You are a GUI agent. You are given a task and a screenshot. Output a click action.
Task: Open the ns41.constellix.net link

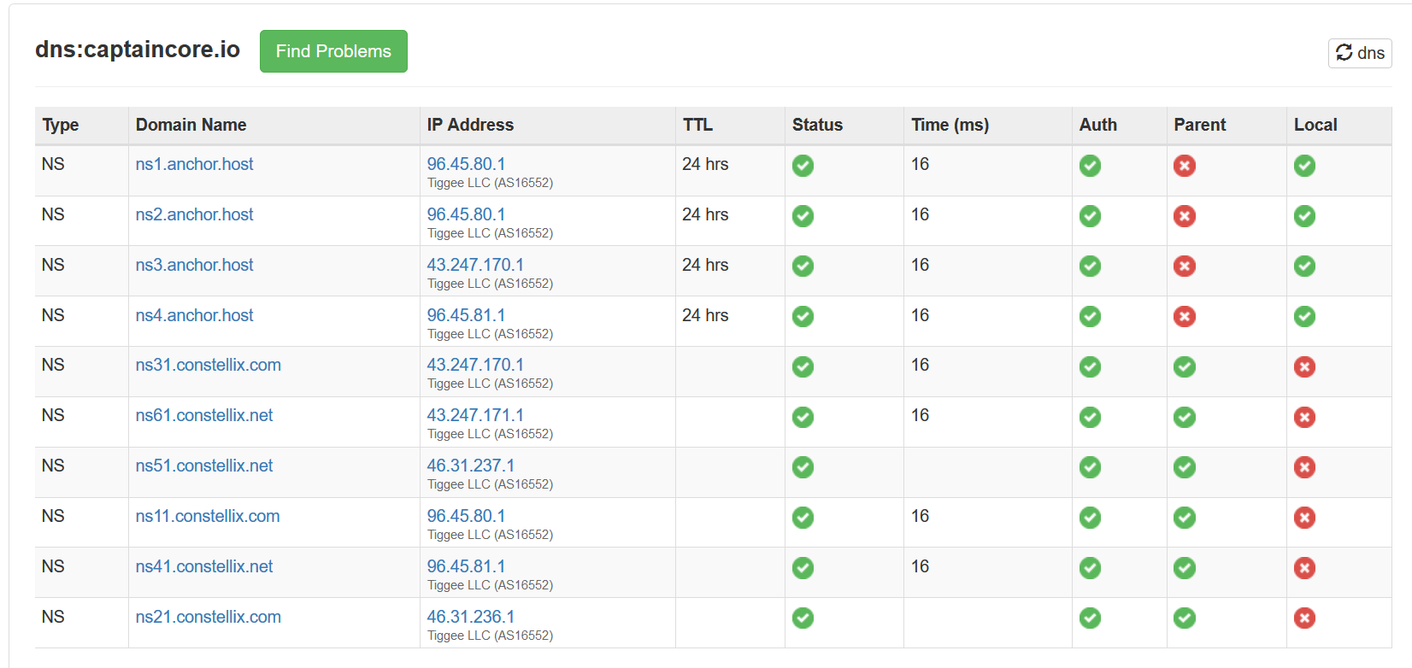(x=204, y=566)
